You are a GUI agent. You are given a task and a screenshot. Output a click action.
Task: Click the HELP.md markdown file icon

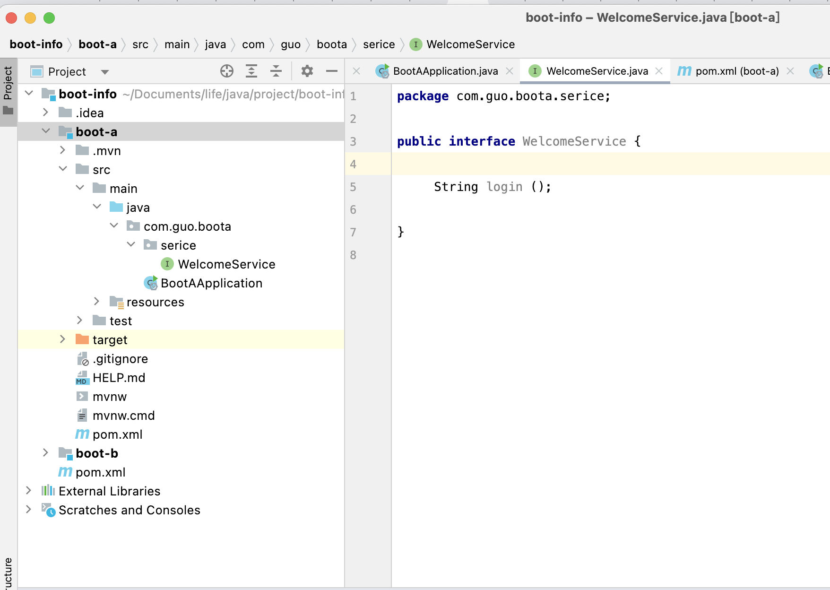pos(82,377)
